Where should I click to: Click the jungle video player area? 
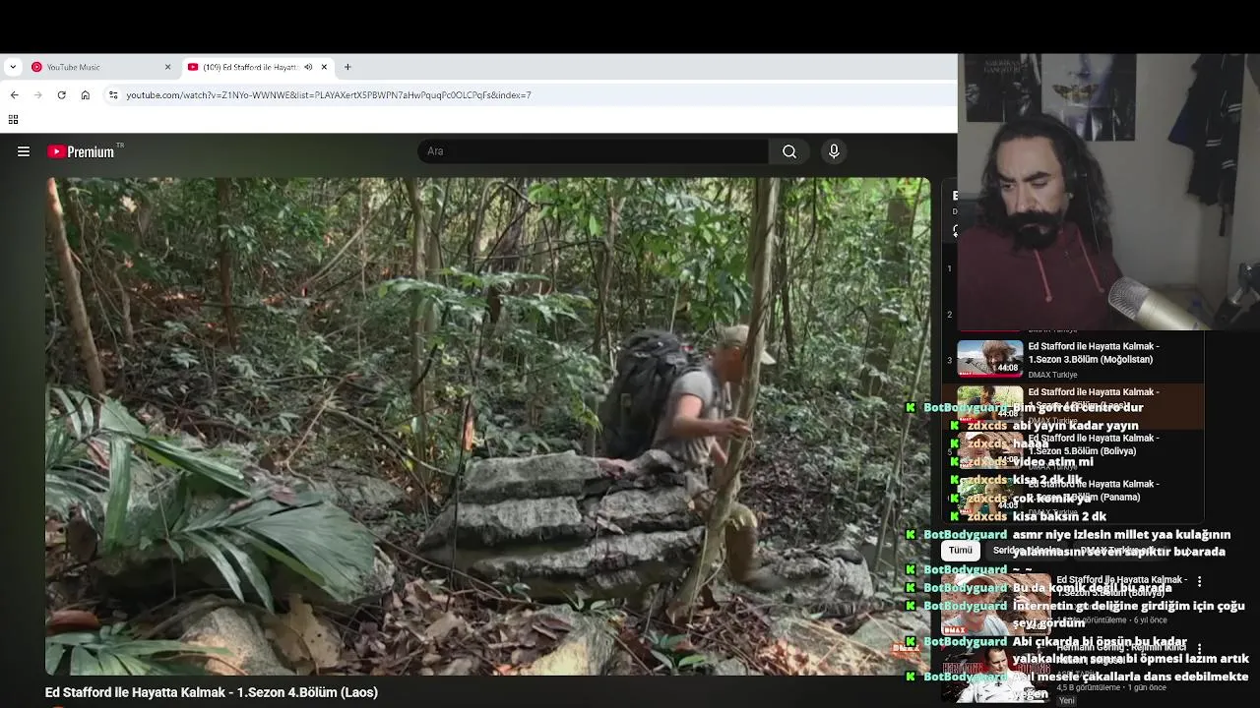pos(487,426)
